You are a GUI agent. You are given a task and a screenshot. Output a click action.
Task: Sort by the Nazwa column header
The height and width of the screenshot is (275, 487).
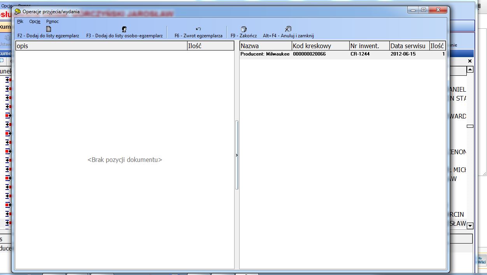point(266,46)
